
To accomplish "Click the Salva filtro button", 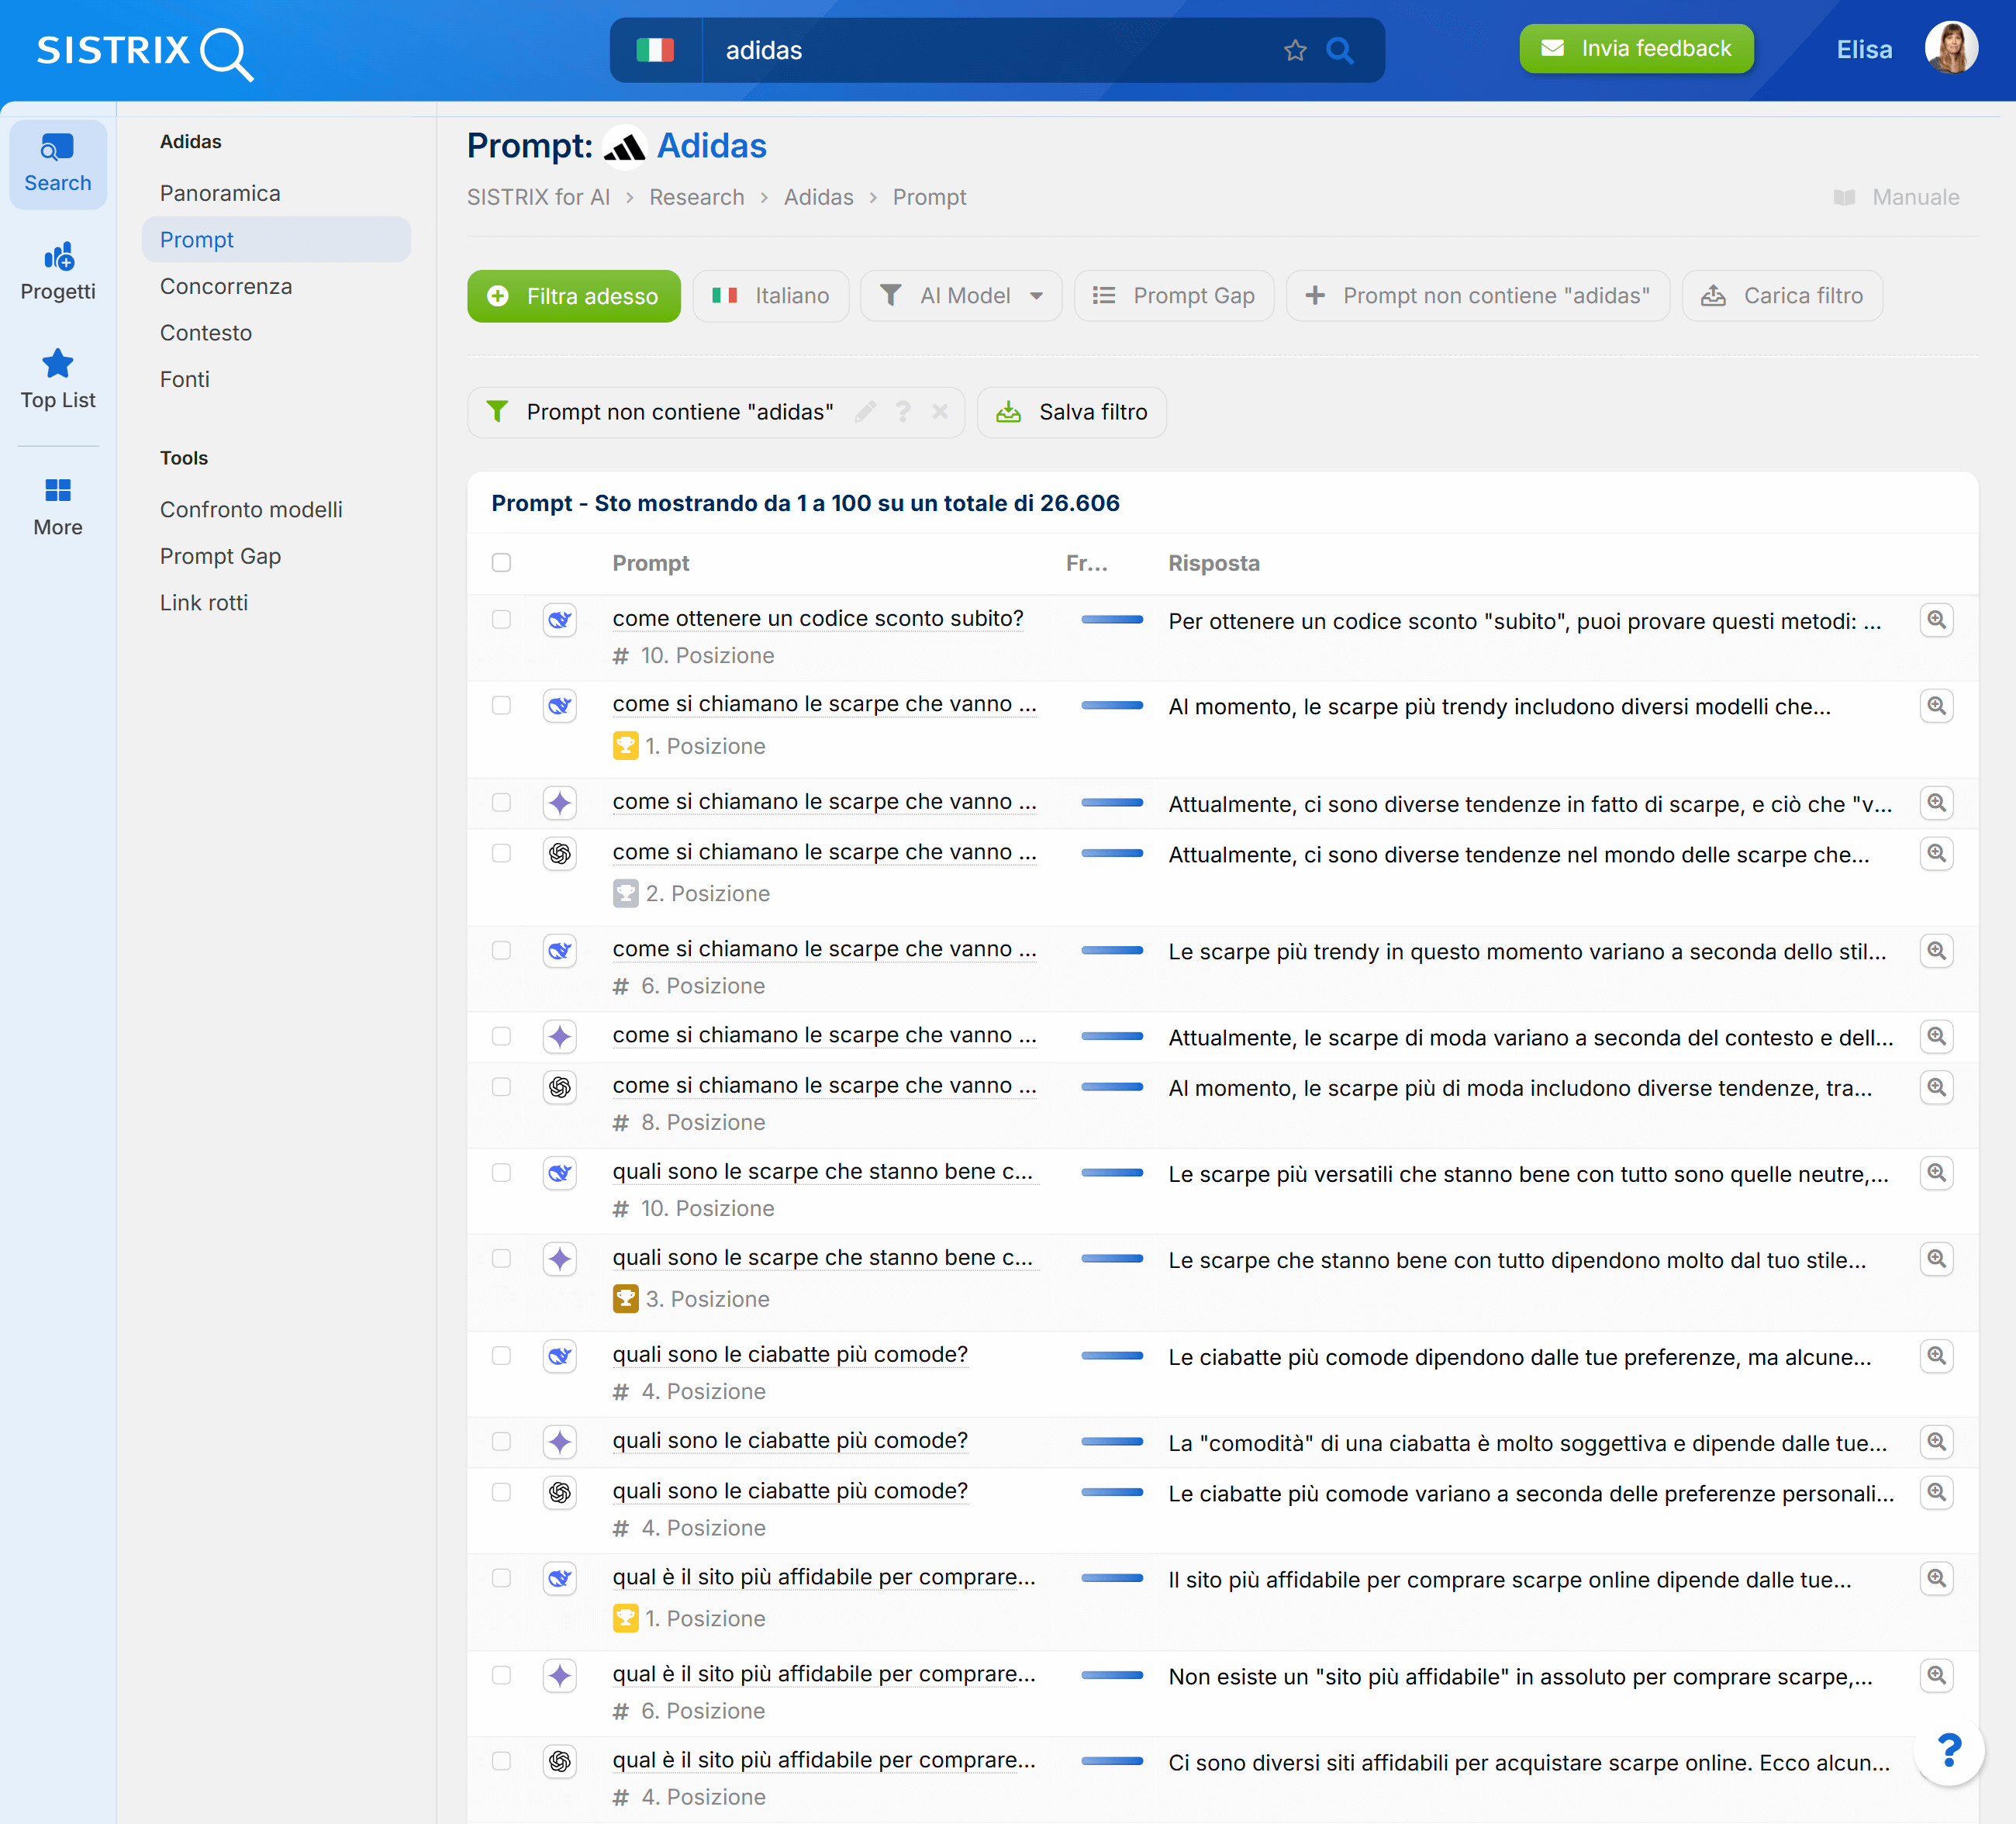I will [x=1071, y=411].
